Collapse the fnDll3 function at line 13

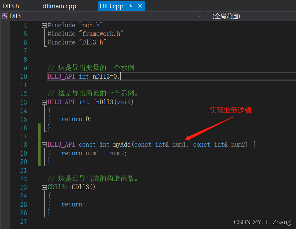pos(44,102)
